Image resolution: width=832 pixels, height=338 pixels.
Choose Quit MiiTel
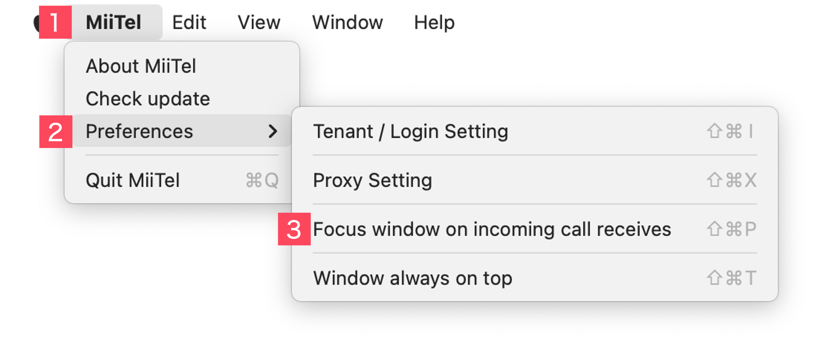182,180
